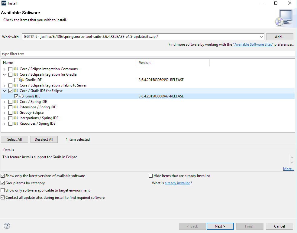
Task: Check the Core / Spring IDE checkbox
Action: [x=10, y=102]
